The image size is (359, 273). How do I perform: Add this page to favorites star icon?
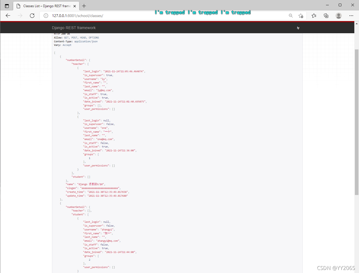pyautogui.click(x=301, y=16)
